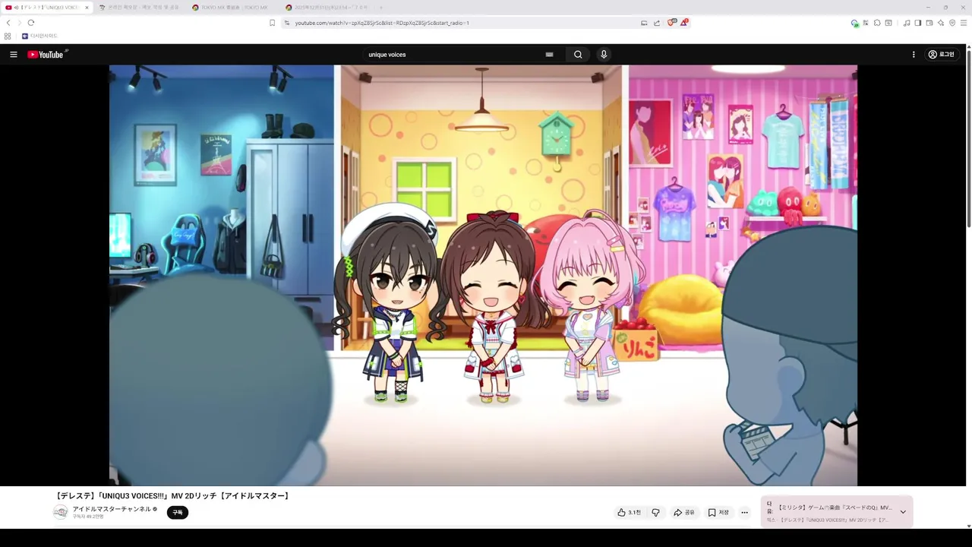Open the site settings icon in the address bar
This screenshot has width=972, height=547.
(x=287, y=23)
